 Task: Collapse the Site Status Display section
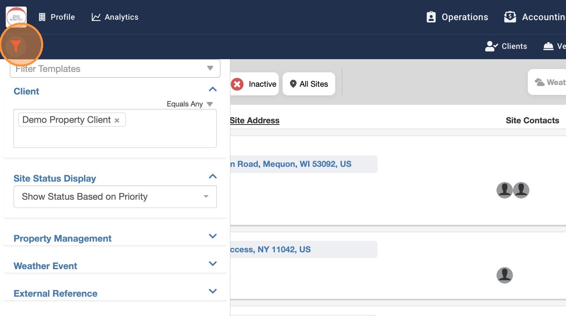click(213, 177)
